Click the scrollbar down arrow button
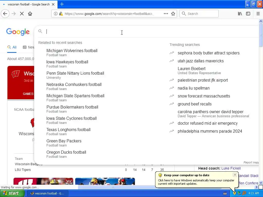The image size is (263, 197). [x=261, y=183]
